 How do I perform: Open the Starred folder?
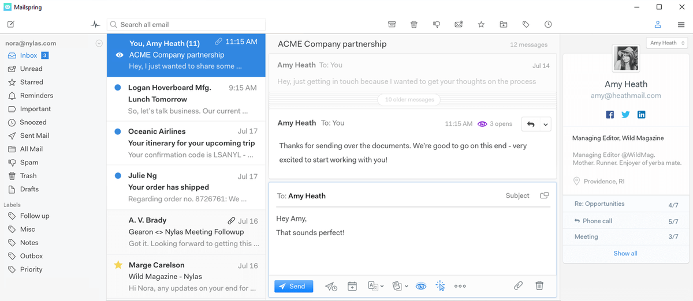[31, 82]
